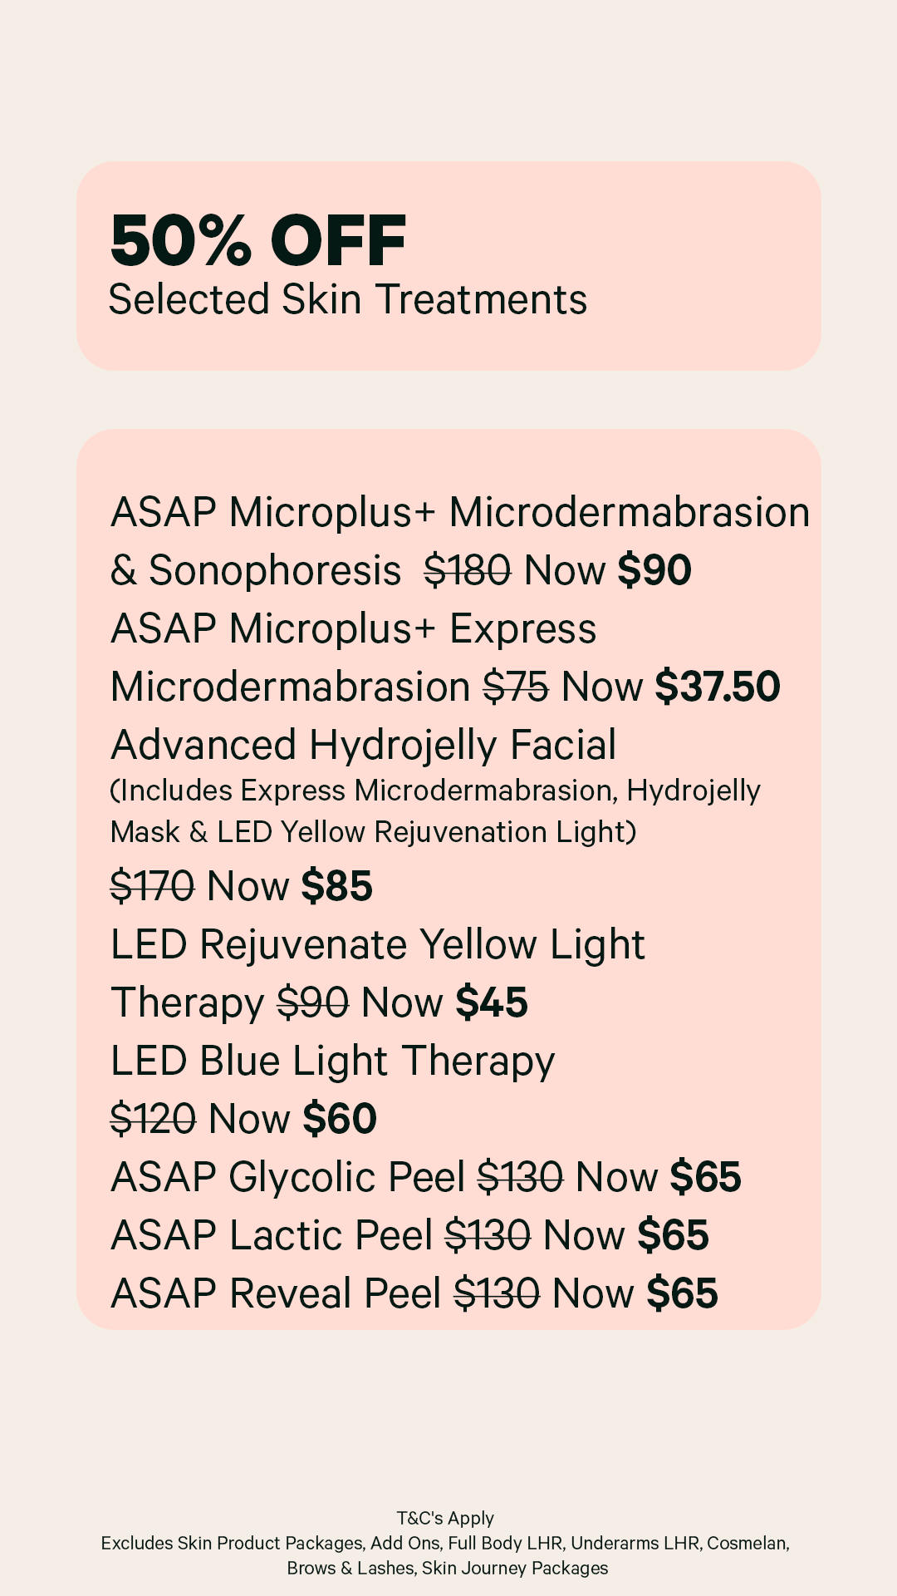The height and width of the screenshot is (1596, 897).
Task: Click the bold $90 sale price
Action: 654,571
